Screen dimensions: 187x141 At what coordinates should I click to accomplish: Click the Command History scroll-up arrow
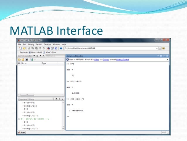[63, 102]
